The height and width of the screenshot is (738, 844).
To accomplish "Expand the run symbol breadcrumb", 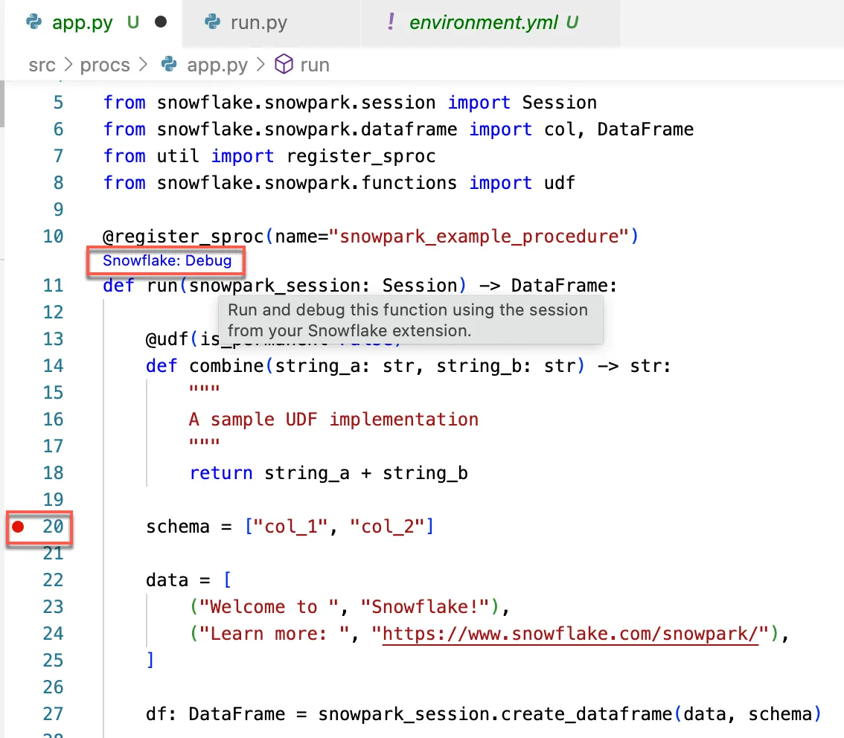I will click(x=313, y=65).
